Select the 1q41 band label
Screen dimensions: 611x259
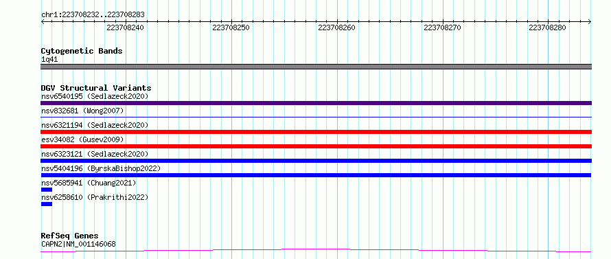[x=49, y=59]
